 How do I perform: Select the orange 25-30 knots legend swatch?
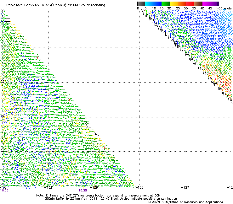[182, 4]
